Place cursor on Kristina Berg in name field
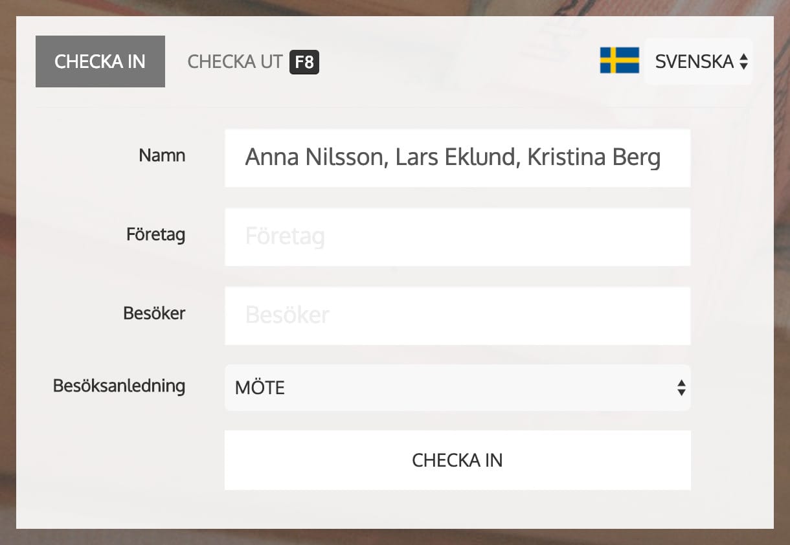Image resolution: width=790 pixels, height=545 pixels. pos(594,158)
